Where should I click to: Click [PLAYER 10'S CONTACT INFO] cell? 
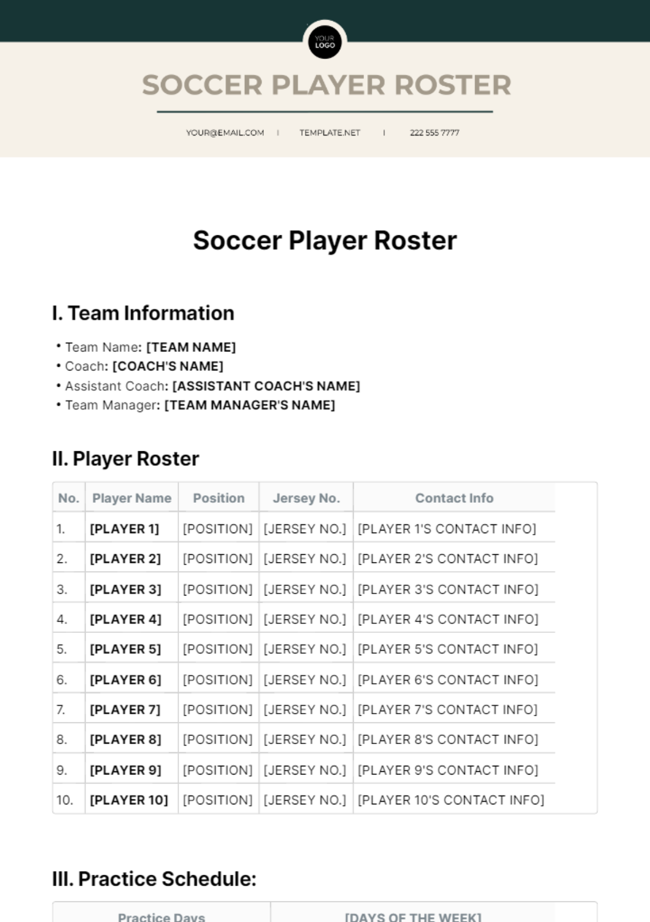pyautogui.click(x=451, y=800)
